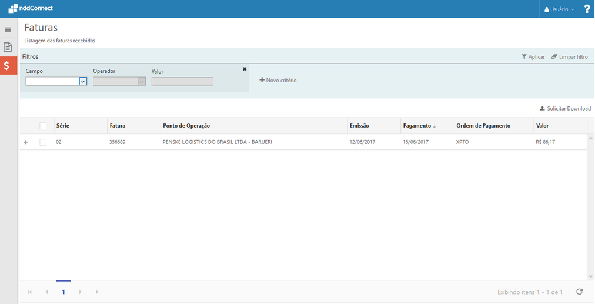Click Aplicar to apply the filter

533,57
